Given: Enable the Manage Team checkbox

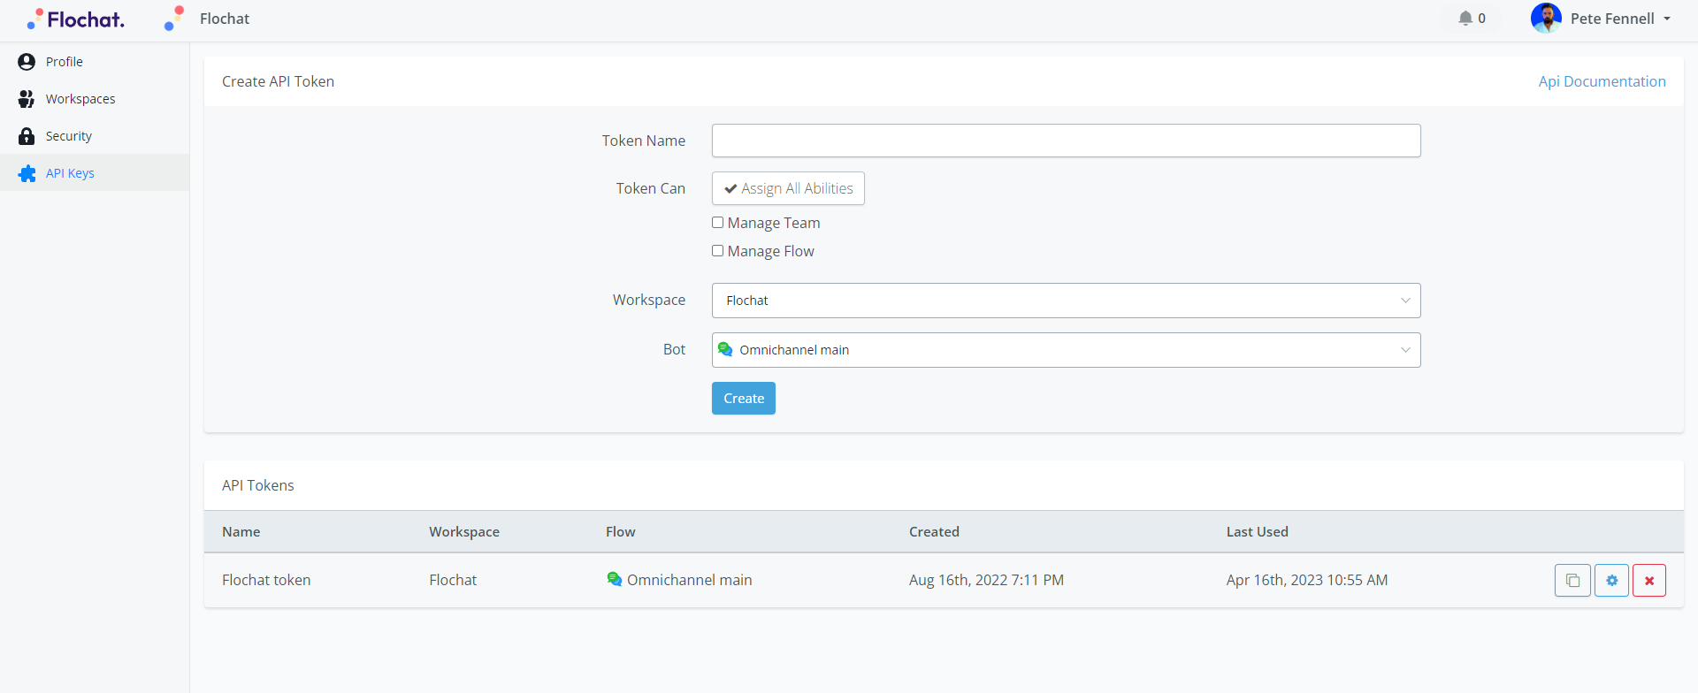Looking at the screenshot, I should [x=718, y=223].
